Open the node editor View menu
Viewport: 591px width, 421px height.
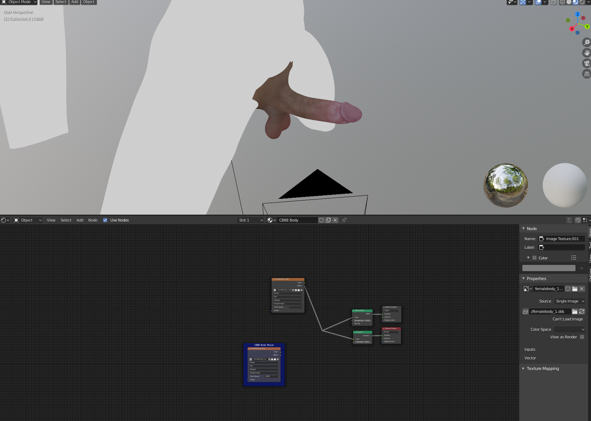pos(51,220)
